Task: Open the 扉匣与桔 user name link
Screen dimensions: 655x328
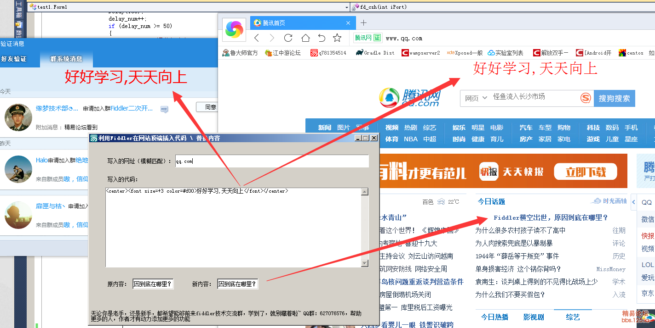Action: [x=51, y=206]
